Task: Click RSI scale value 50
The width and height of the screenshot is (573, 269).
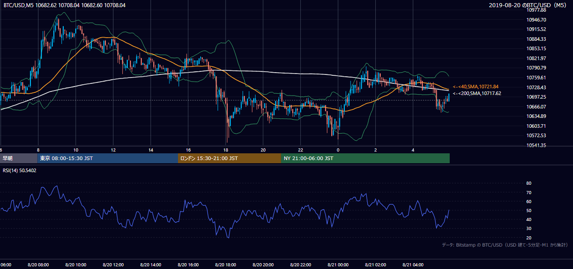Action: pyautogui.click(x=529, y=210)
